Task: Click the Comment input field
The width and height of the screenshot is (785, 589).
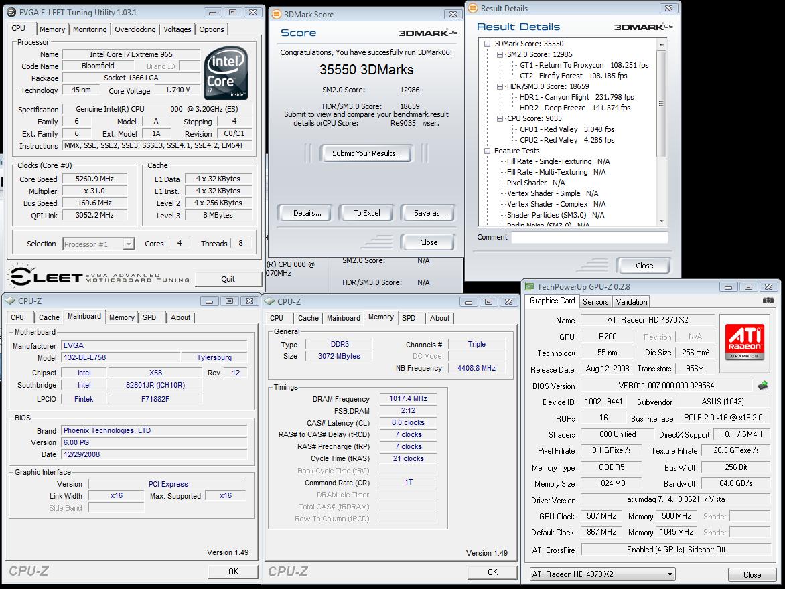Action: (589, 237)
